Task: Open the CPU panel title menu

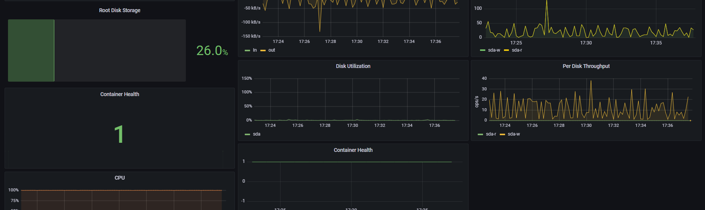Action: pyautogui.click(x=120, y=178)
